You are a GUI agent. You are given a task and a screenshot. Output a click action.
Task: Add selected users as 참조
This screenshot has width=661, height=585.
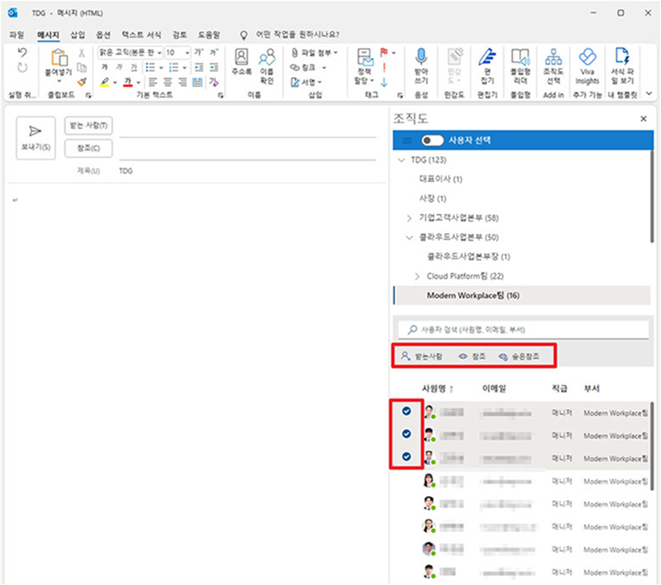coord(472,357)
